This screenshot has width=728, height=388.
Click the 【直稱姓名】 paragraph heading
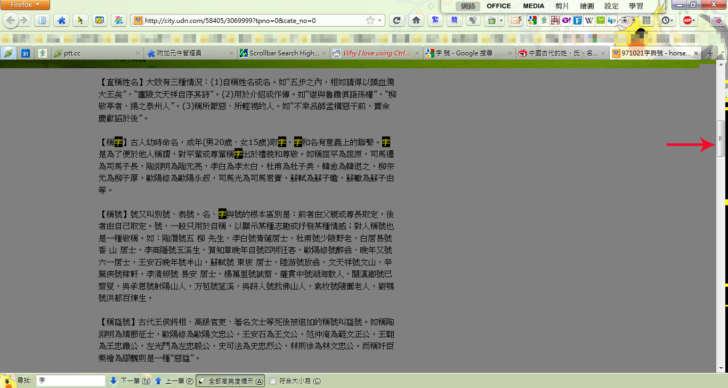point(122,82)
